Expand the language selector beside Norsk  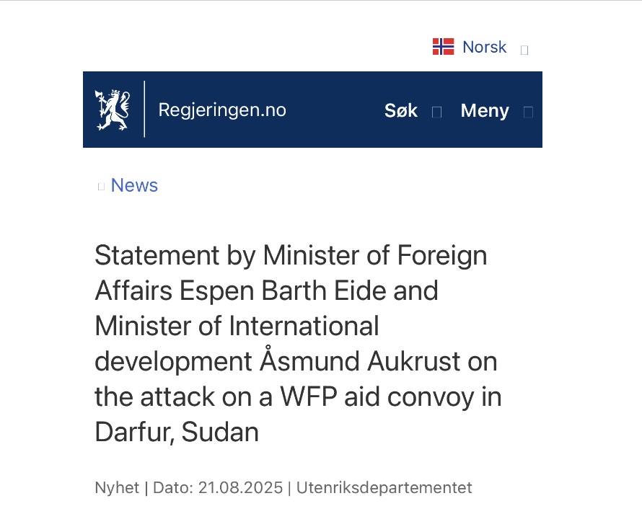[524, 50]
